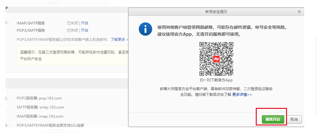Viewport: 317px width, 133px height.
Task: Click the SMTP服务器: smtp.163.com text
Action: tap(40, 107)
